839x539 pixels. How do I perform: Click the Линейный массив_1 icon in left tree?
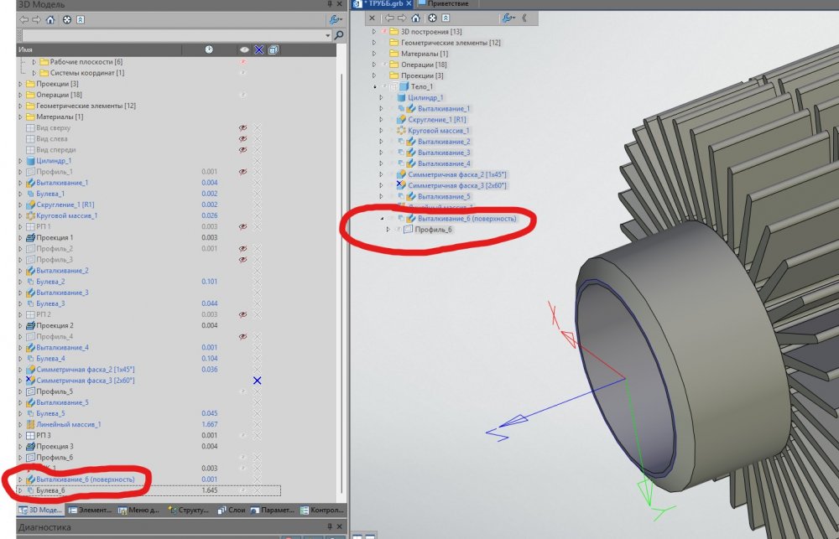(30, 424)
